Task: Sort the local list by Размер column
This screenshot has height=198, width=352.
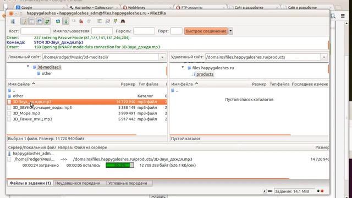Action: coord(128,84)
